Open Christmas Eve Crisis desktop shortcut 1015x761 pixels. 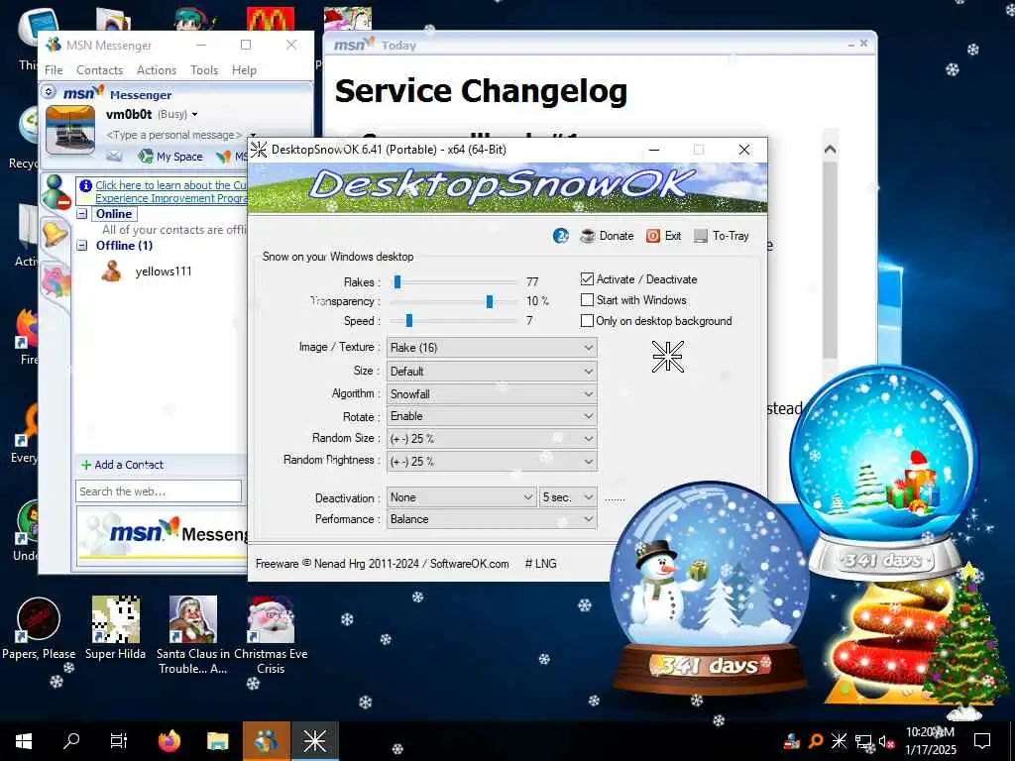point(271,635)
